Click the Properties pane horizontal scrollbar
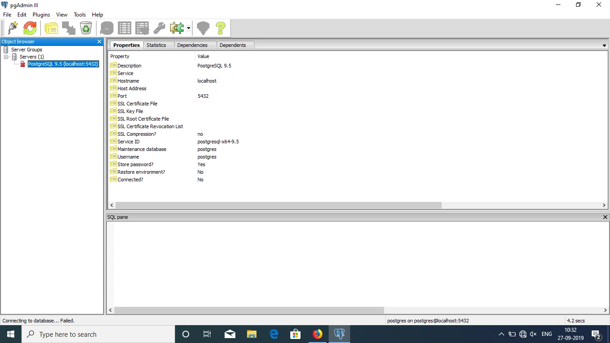The height and width of the screenshot is (343, 610). (278, 205)
